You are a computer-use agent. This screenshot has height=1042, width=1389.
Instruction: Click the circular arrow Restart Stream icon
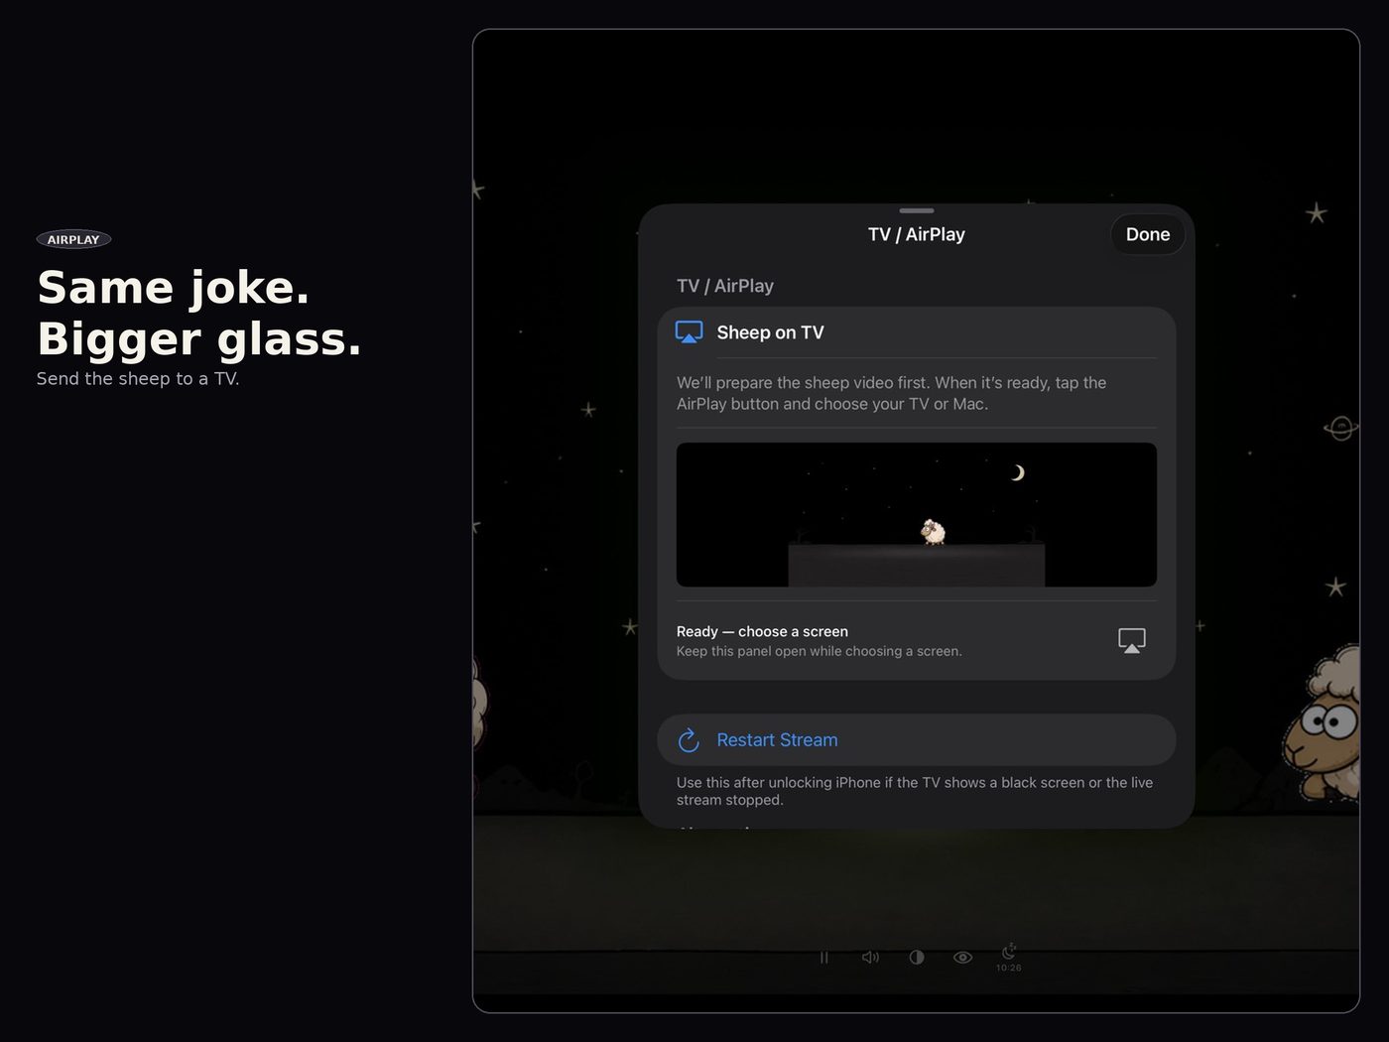coord(689,740)
